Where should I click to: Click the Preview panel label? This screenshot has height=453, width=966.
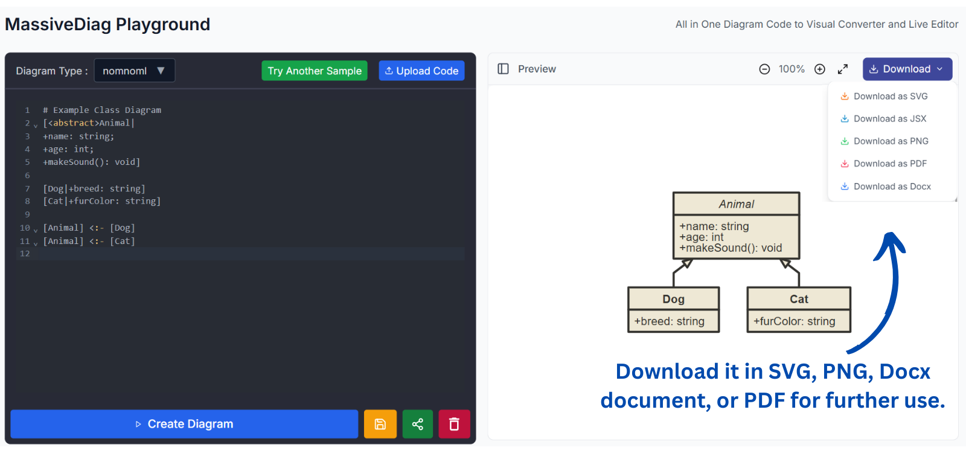[537, 69]
